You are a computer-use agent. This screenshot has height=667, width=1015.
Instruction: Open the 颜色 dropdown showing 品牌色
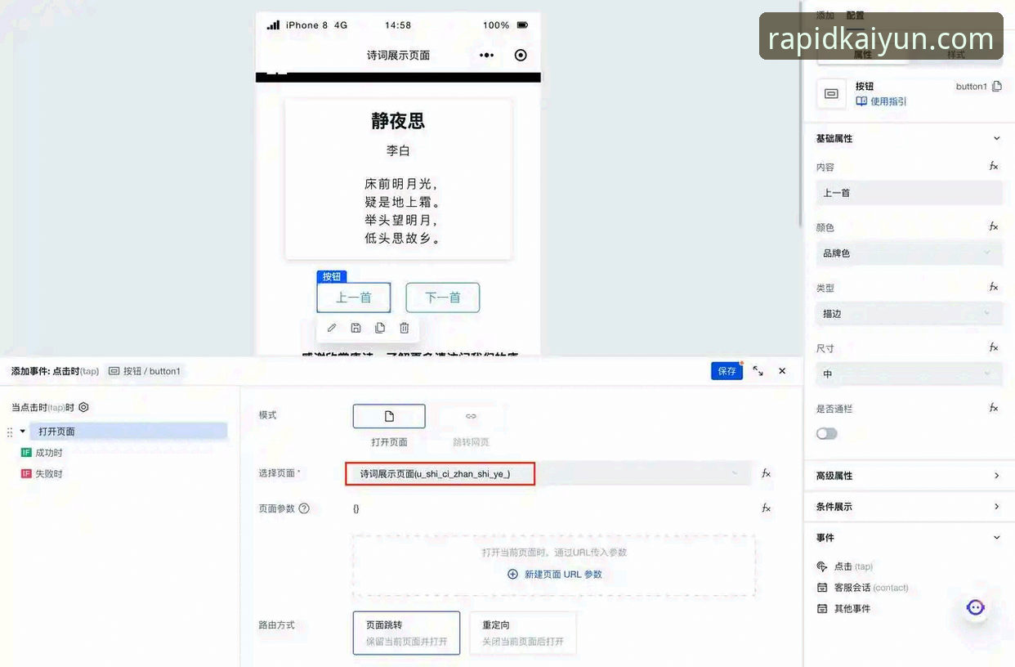909,253
